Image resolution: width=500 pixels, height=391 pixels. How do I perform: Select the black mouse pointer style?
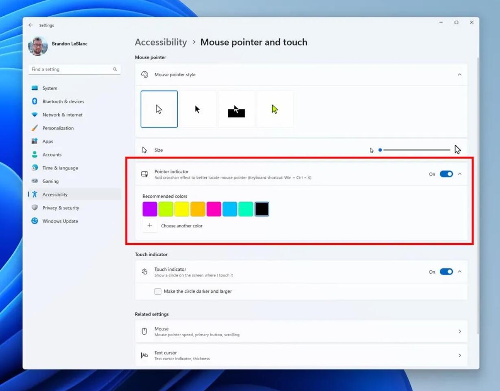click(x=198, y=109)
